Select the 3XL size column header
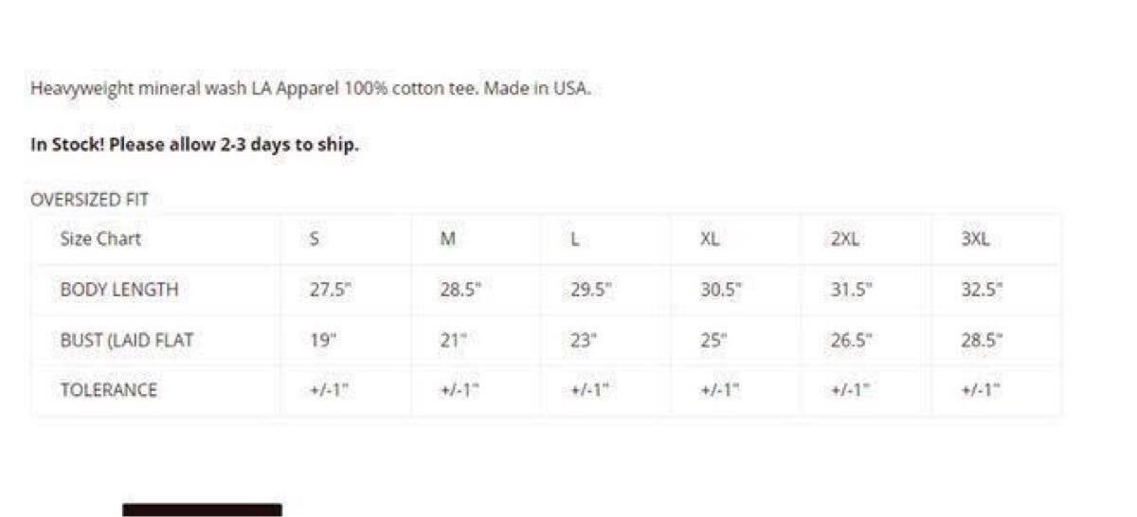1137x517 pixels. tap(975, 240)
